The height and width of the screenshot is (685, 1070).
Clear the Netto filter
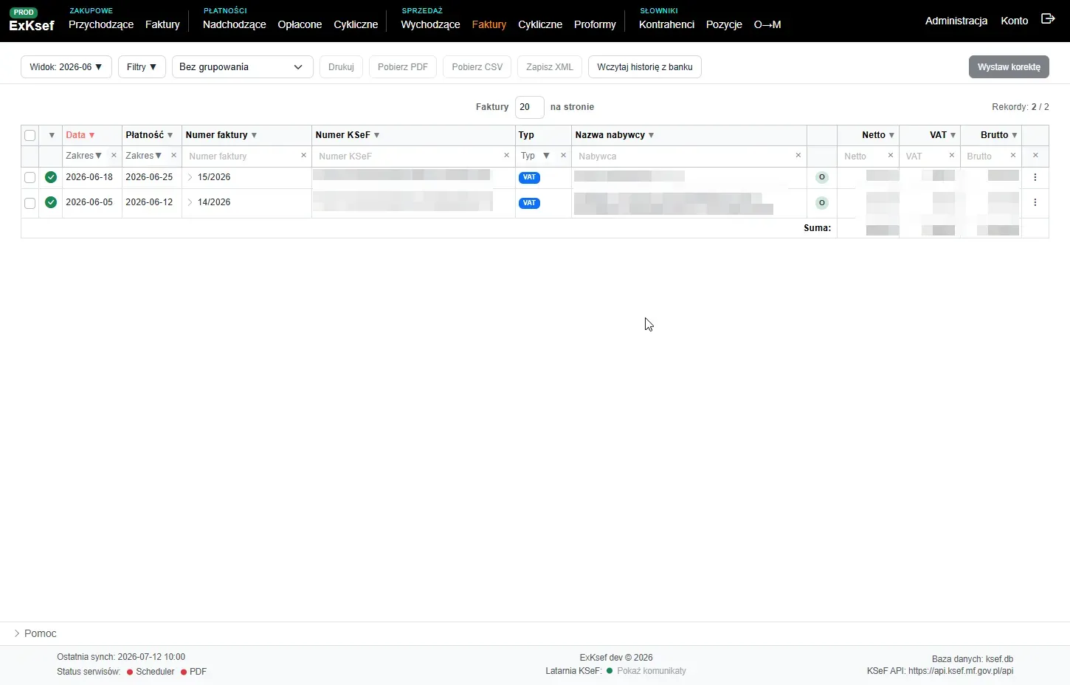click(890, 156)
